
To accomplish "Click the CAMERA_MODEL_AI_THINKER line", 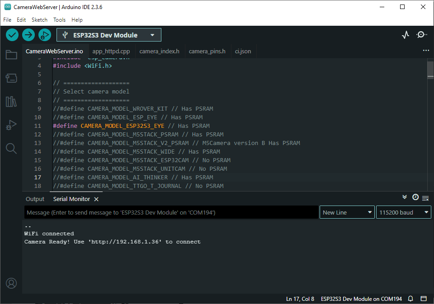I will (133, 178).
